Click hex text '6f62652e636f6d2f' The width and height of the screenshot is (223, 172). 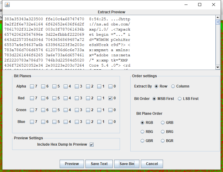pos(65,24)
